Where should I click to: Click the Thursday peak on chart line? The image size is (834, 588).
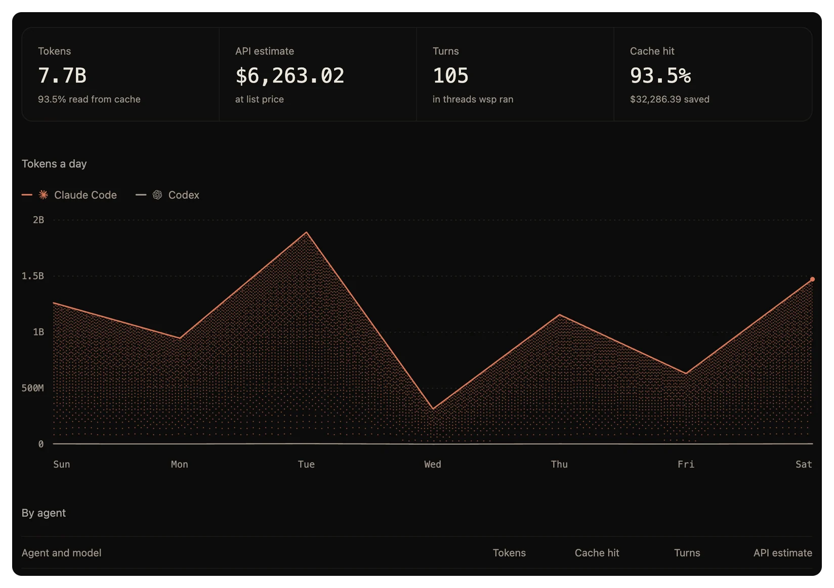point(559,315)
